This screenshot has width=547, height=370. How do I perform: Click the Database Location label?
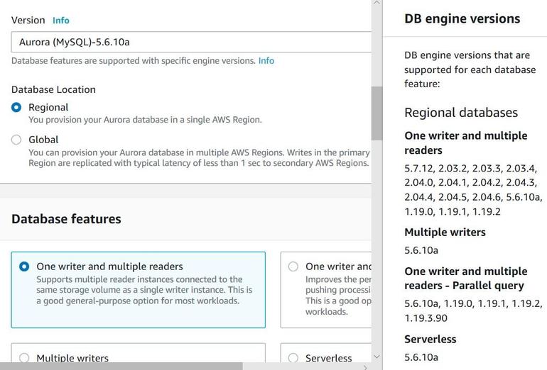pyautogui.click(x=53, y=89)
